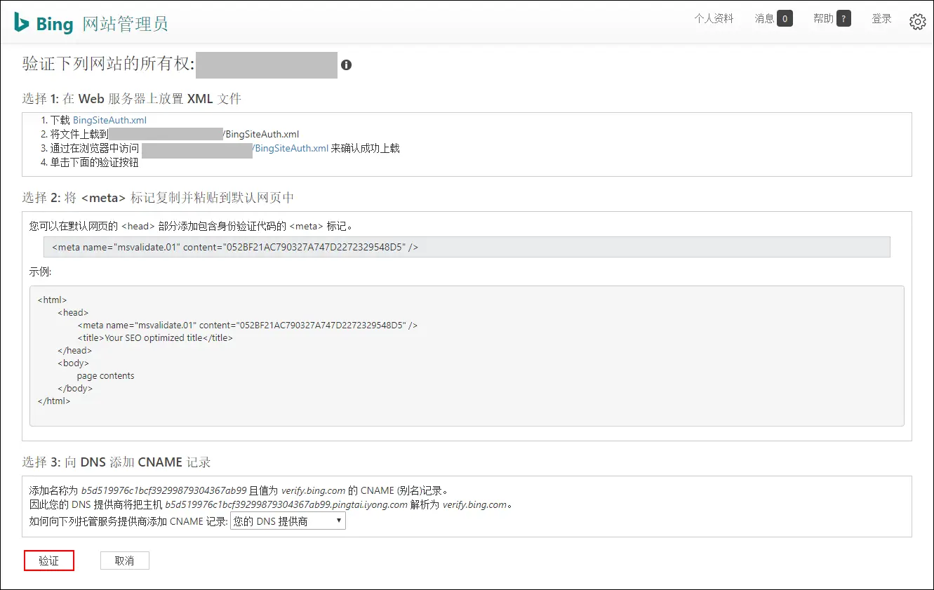
Task: Expand the 您的 DNS 提供商 dropdown
Action: coord(288,521)
